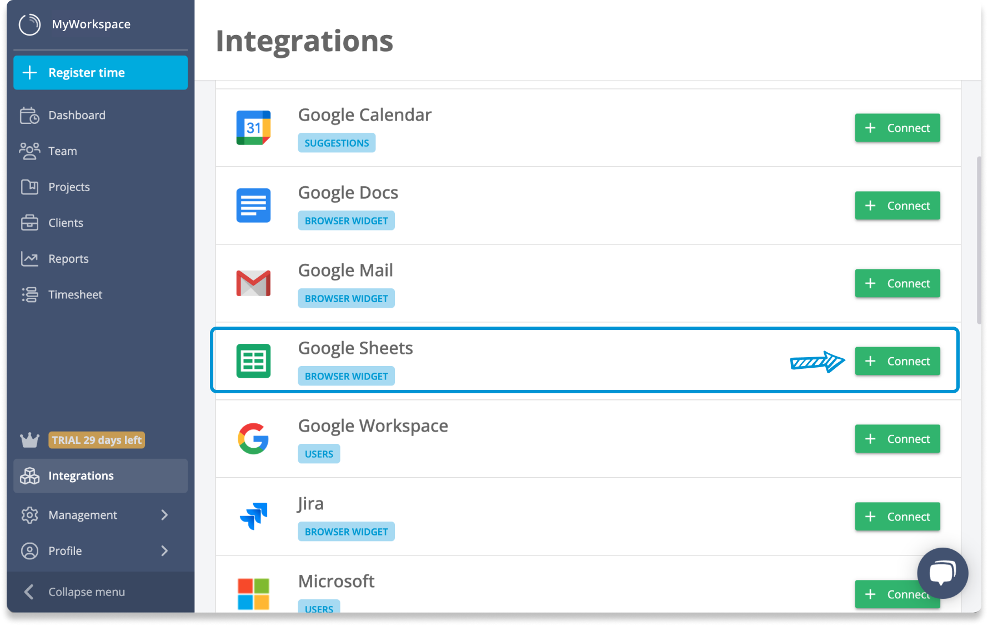The image size is (988, 626).
Task: Click the TRIAL 29 days left badge
Action: pyautogui.click(x=97, y=440)
